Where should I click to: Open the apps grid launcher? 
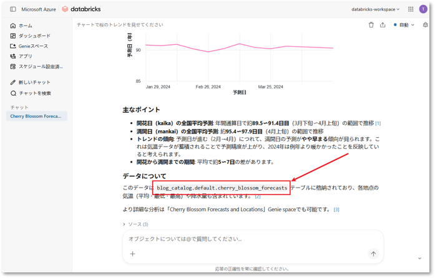411,9
